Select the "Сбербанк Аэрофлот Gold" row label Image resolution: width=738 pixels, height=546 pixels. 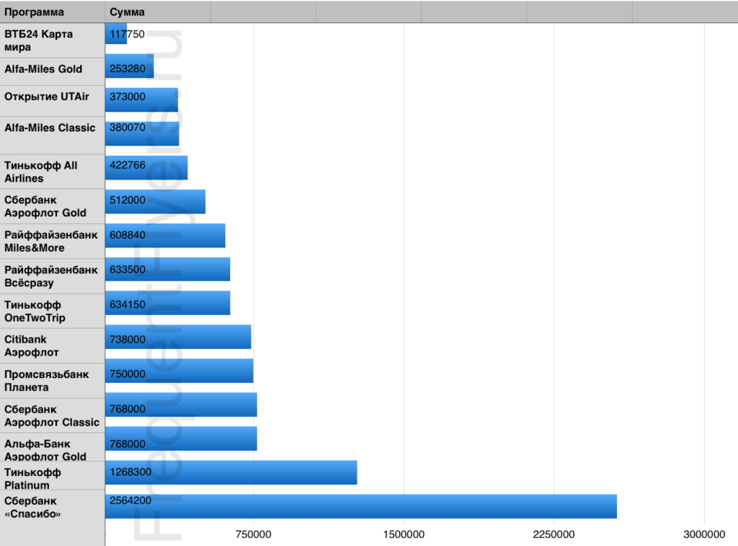click(45, 206)
